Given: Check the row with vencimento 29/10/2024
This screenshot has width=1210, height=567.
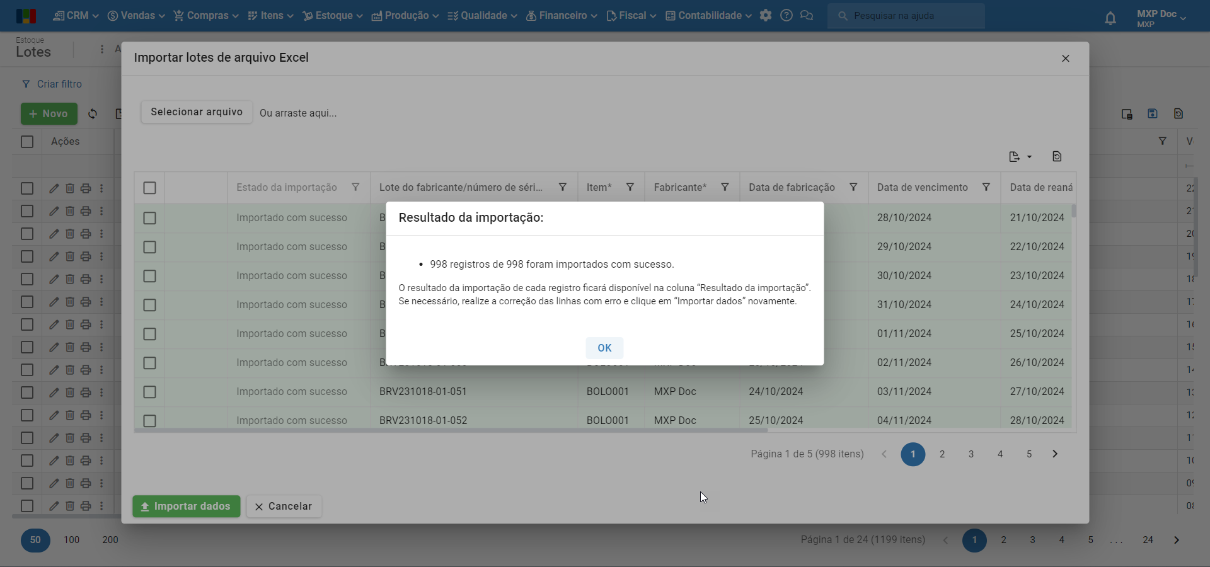Looking at the screenshot, I should pos(149,247).
